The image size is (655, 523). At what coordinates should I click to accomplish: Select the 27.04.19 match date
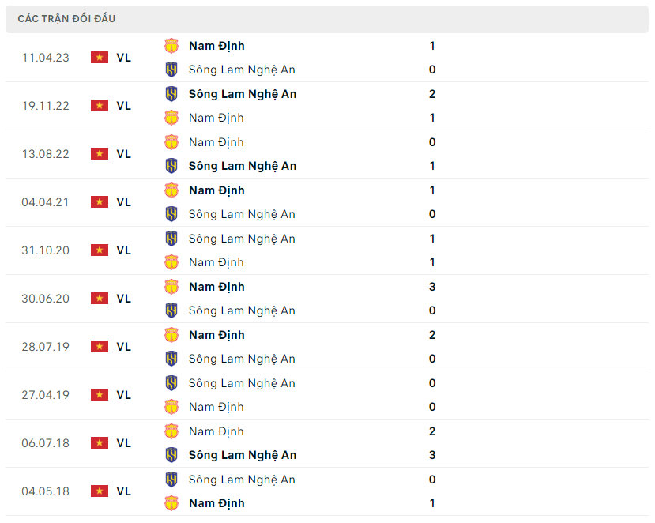(x=46, y=395)
